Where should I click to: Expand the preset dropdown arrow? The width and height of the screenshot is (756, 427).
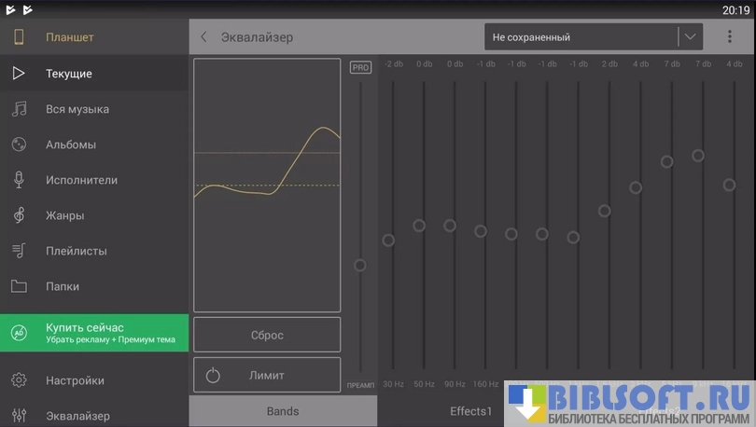coord(690,37)
